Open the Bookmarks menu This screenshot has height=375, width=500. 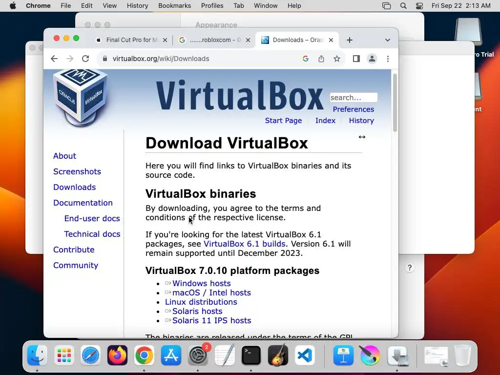click(x=174, y=6)
